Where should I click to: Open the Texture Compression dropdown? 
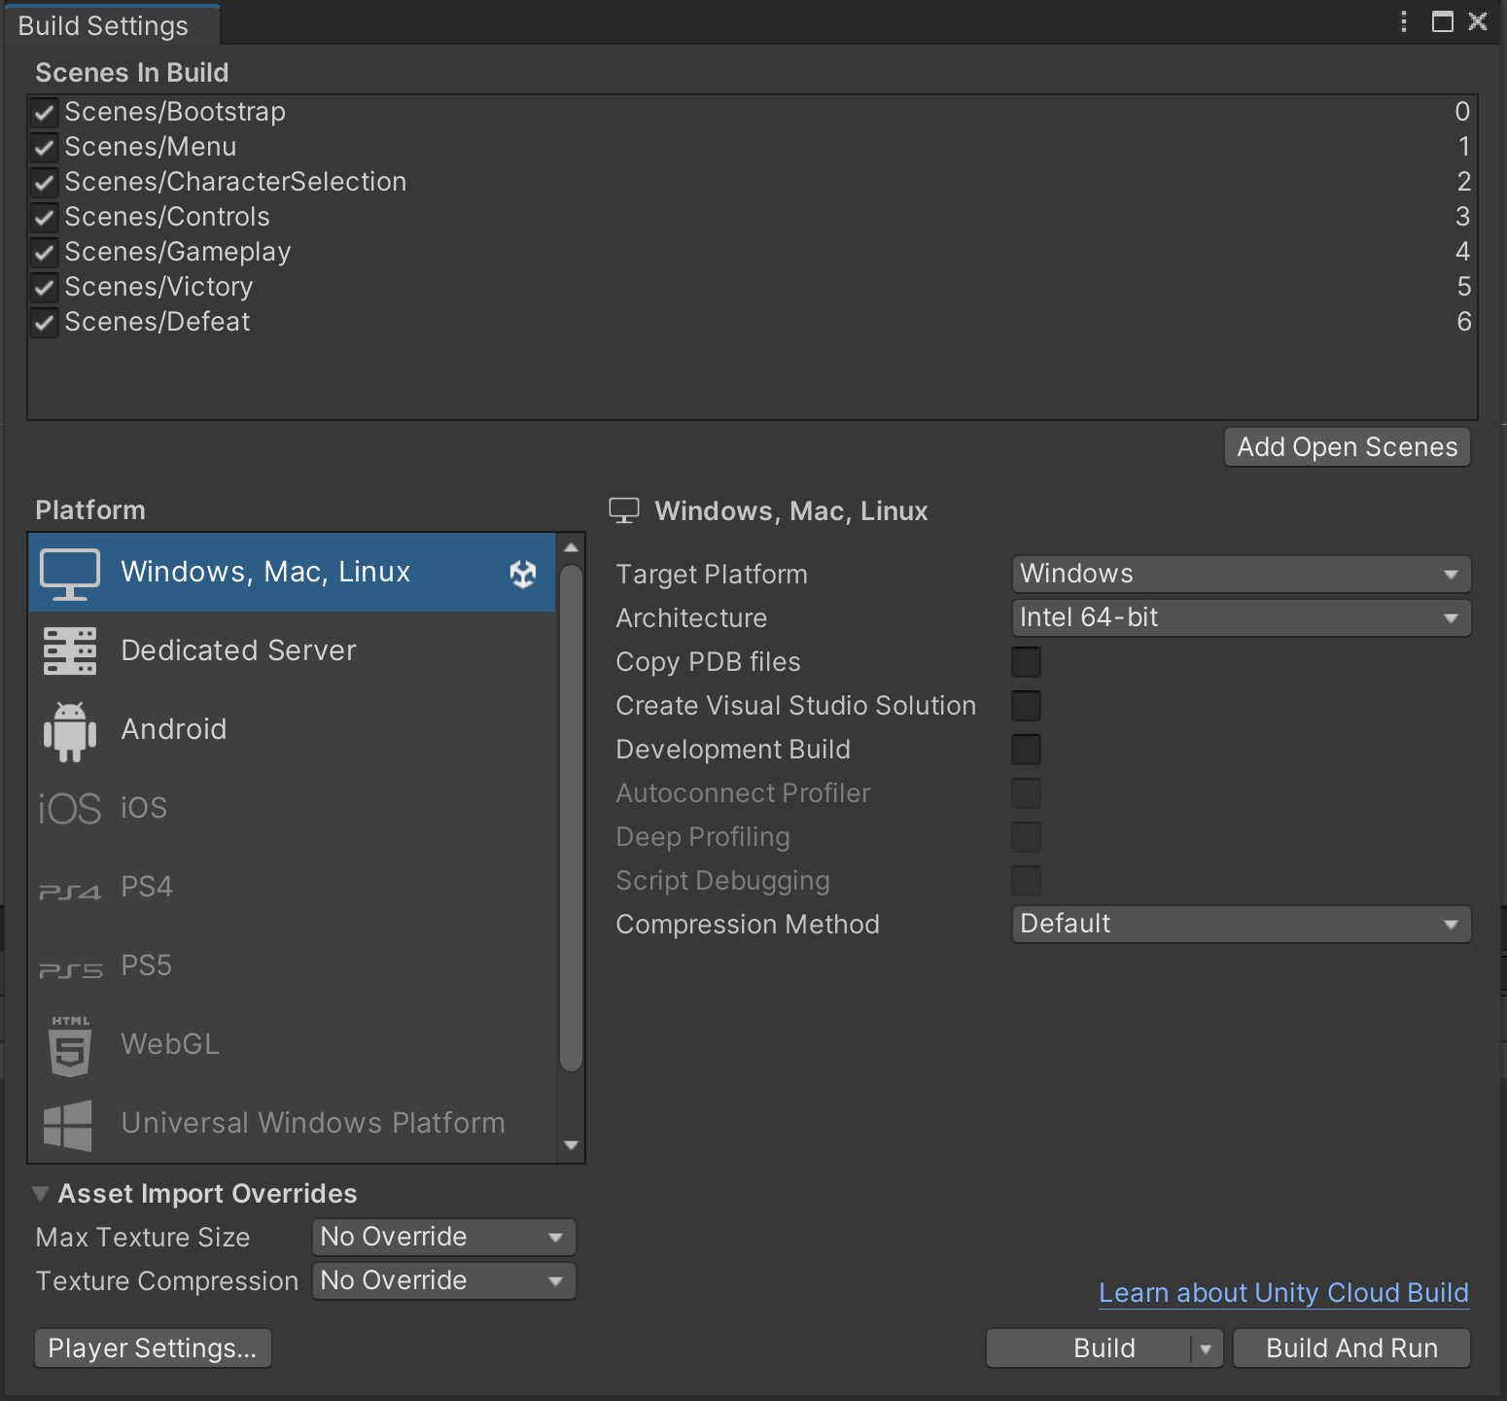[x=444, y=1280]
